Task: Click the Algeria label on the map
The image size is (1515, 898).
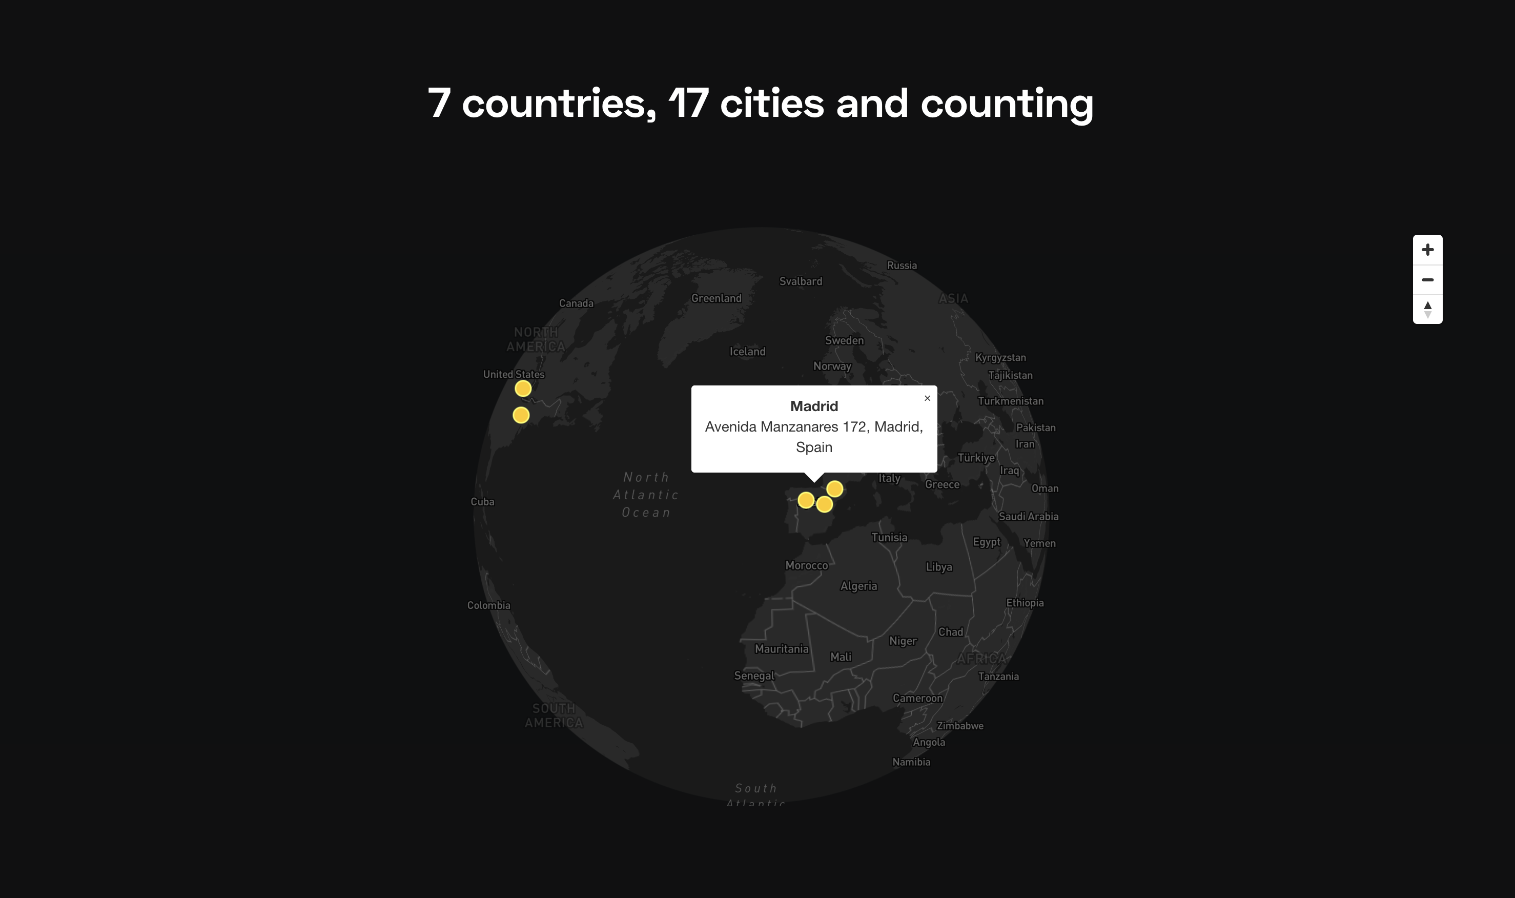Action: tap(858, 586)
